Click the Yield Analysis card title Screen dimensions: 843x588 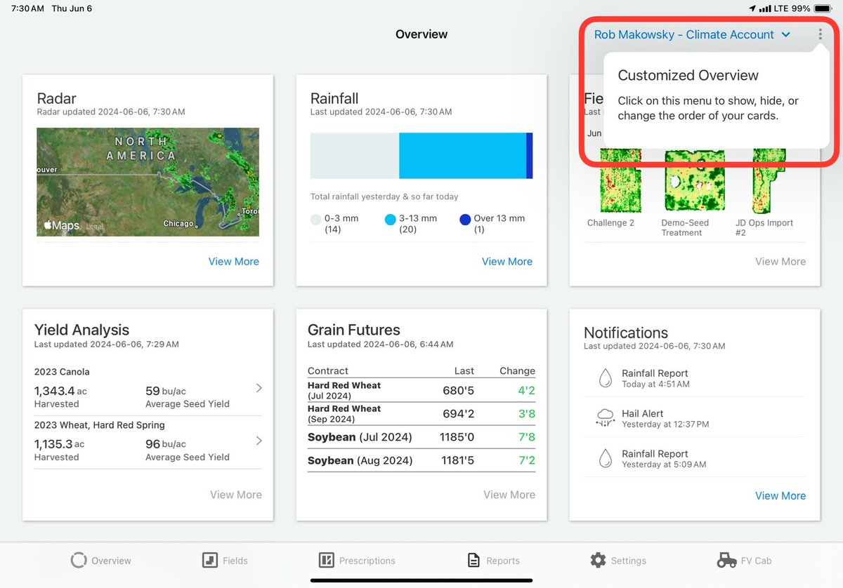tap(81, 330)
